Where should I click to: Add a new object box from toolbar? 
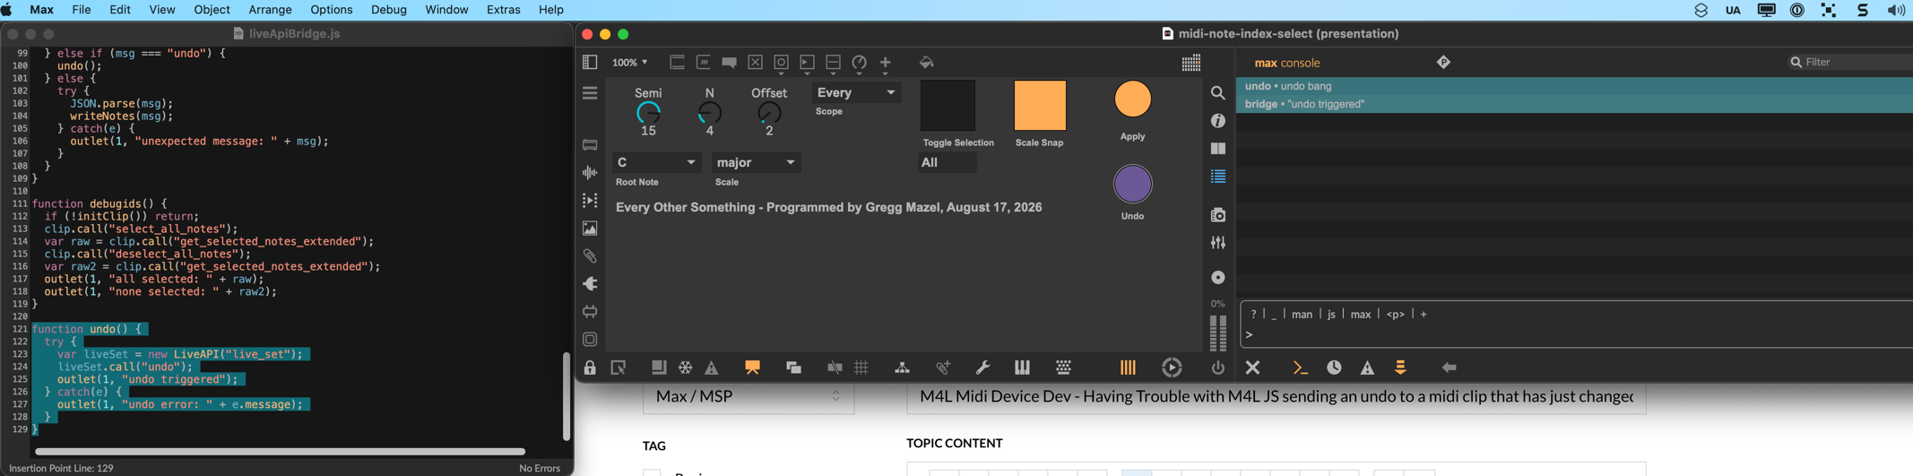678,62
